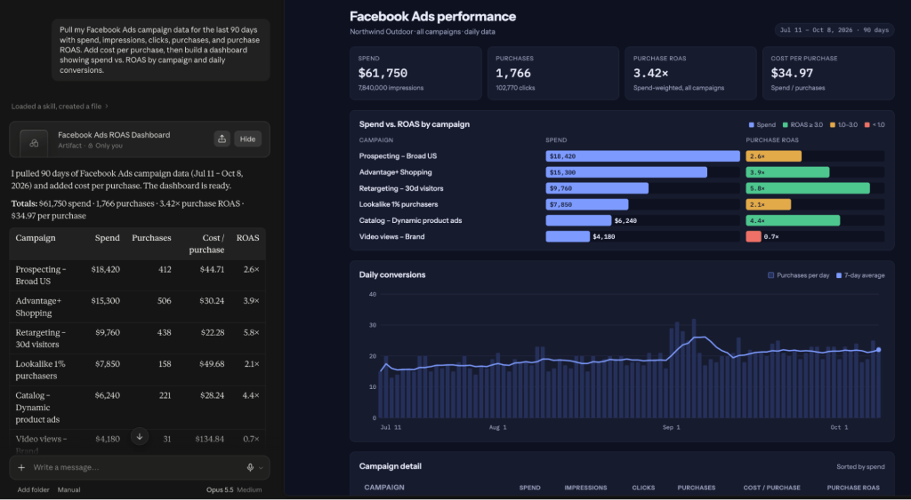Sort by PURCHASE ROAS column in Campaign detail
The width and height of the screenshot is (911, 500).
(853, 488)
